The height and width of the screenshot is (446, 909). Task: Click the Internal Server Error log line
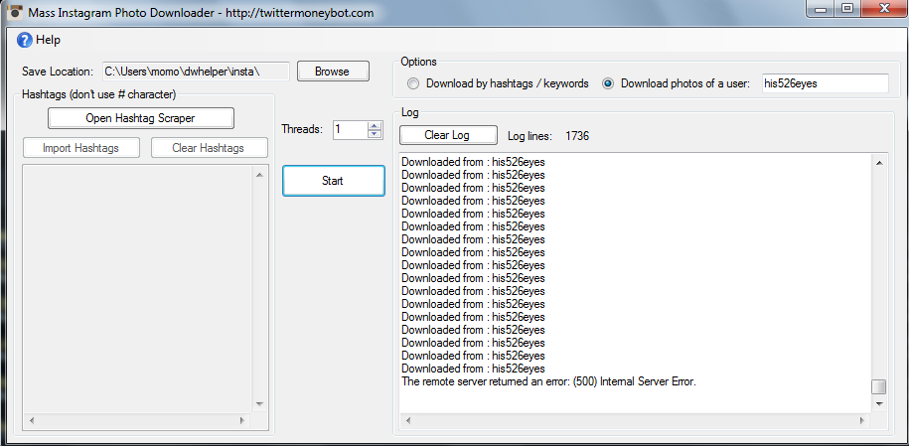click(x=548, y=381)
